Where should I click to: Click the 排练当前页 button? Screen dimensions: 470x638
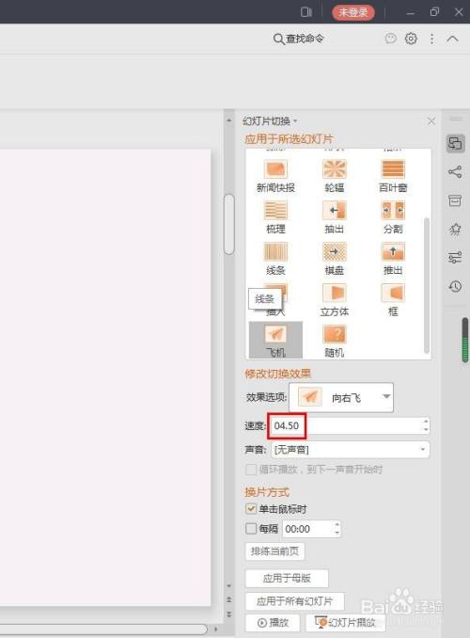pyautogui.click(x=274, y=551)
